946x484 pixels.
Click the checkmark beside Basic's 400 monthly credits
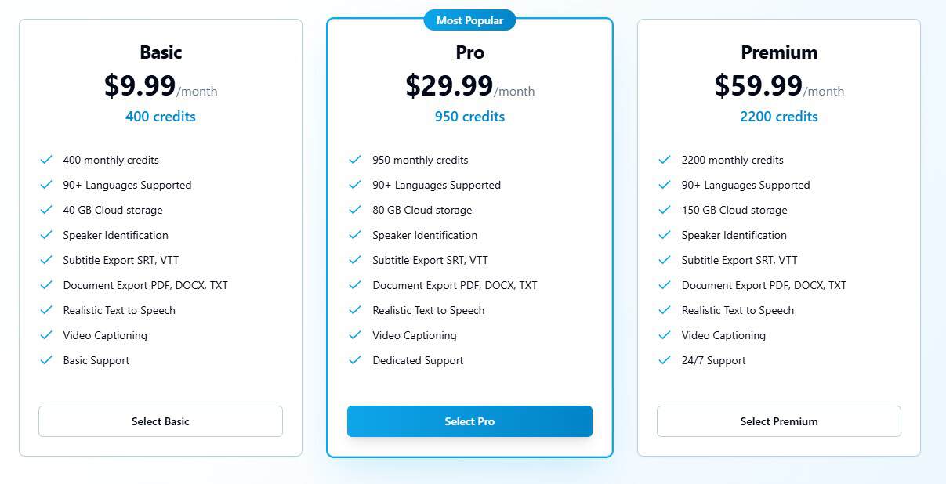[45, 160]
